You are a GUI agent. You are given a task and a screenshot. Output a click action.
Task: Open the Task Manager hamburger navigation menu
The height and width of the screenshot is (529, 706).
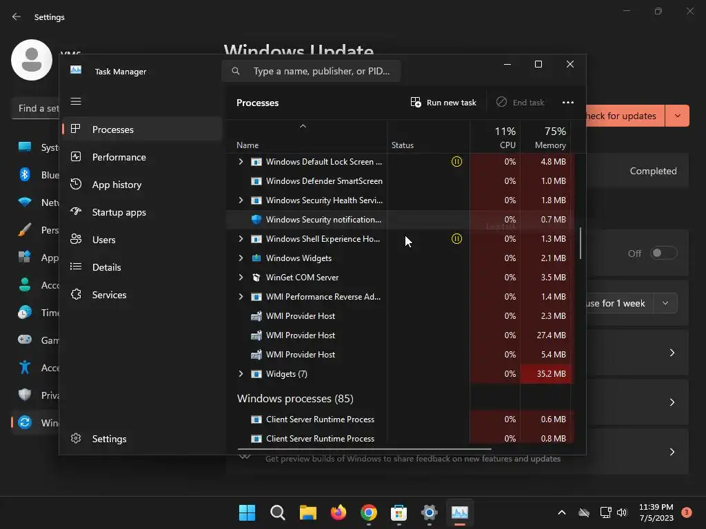76,101
